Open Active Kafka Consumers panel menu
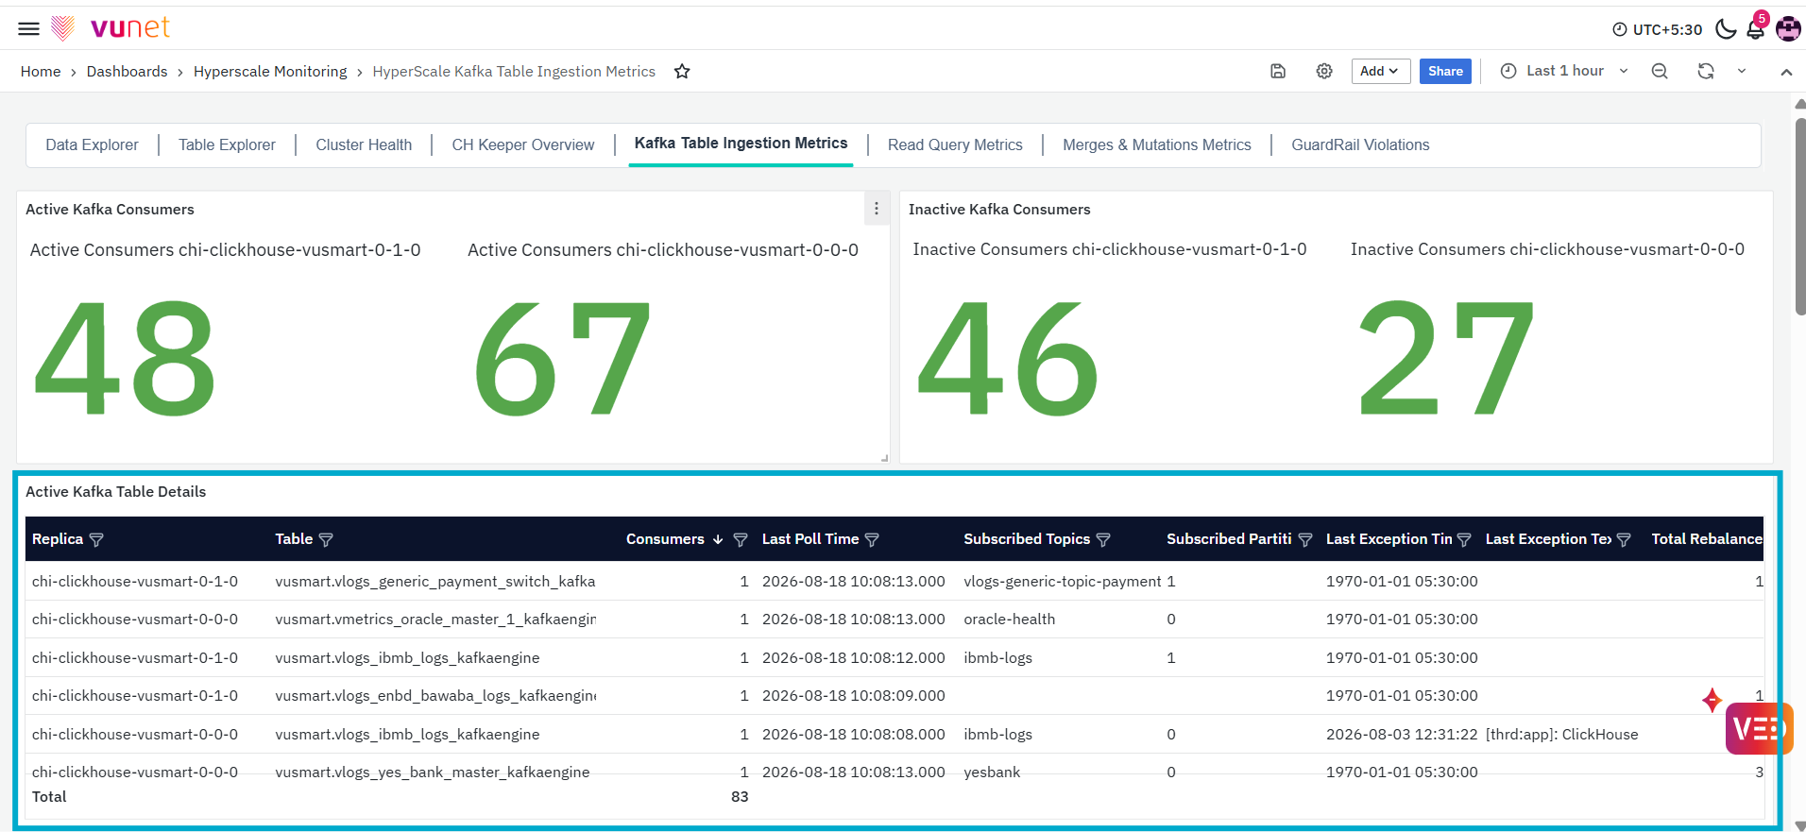This screenshot has height=832, width=1806. pyautogui.click(x=877, y=209)
